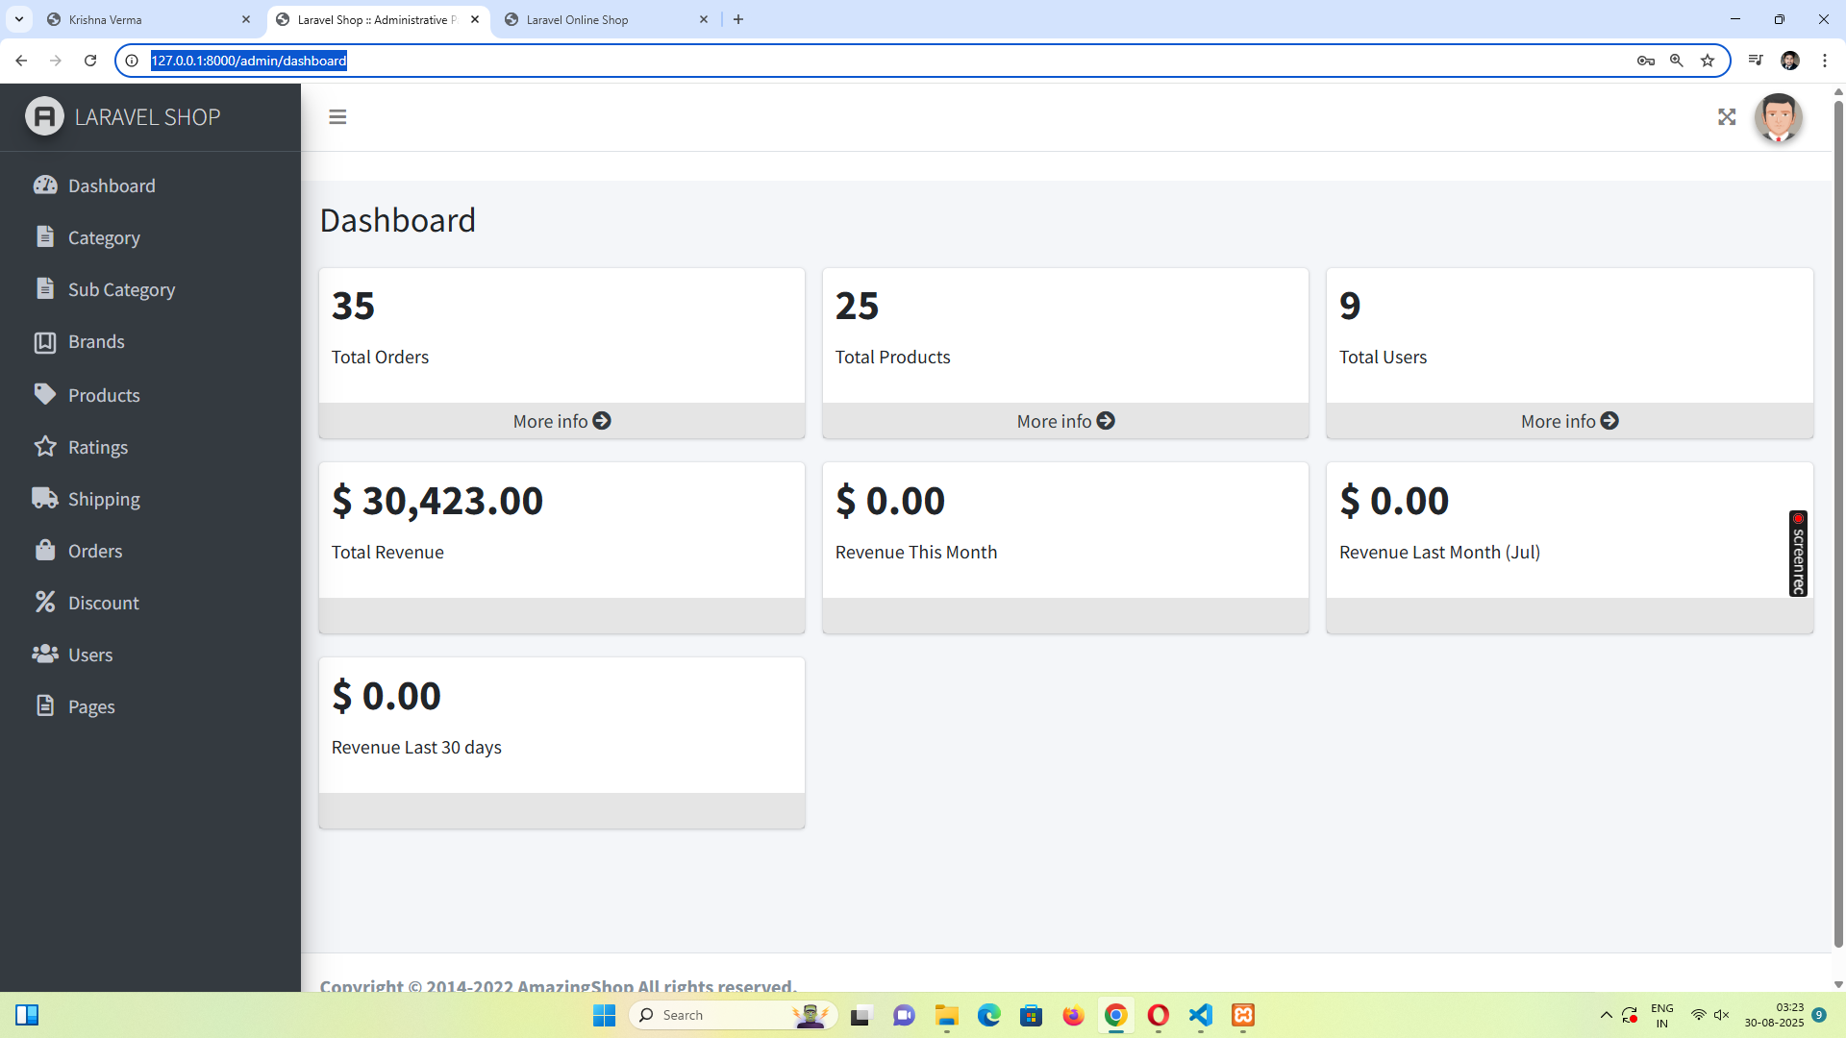The height and width of the screenshot is (1038, 1846).
Task: Click the taskbar Search box
Action: [733, 1015]
